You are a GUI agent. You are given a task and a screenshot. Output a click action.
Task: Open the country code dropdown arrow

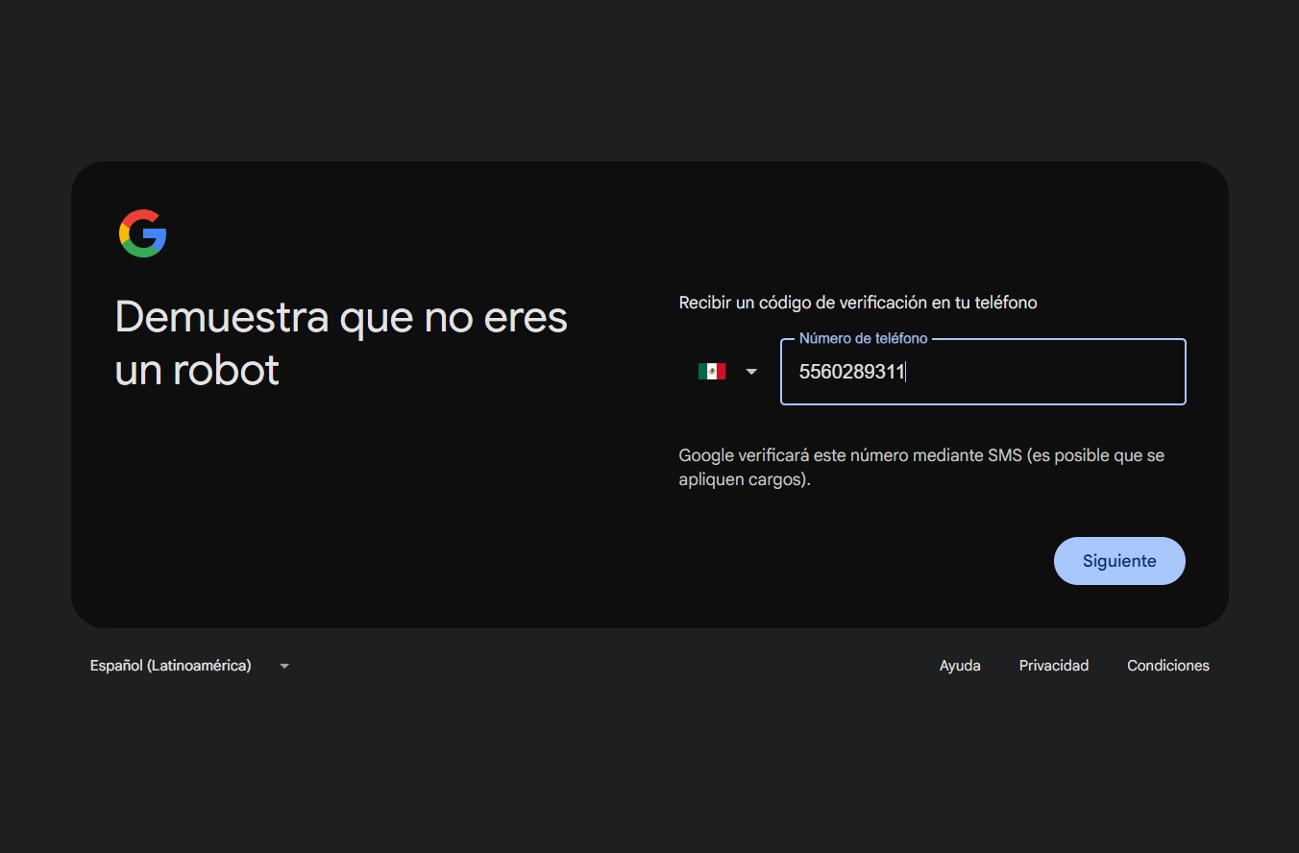point(751,372)
